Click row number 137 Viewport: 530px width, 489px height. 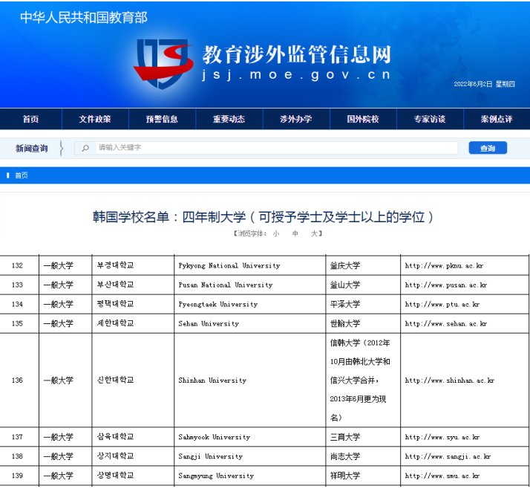pos(17,437)
